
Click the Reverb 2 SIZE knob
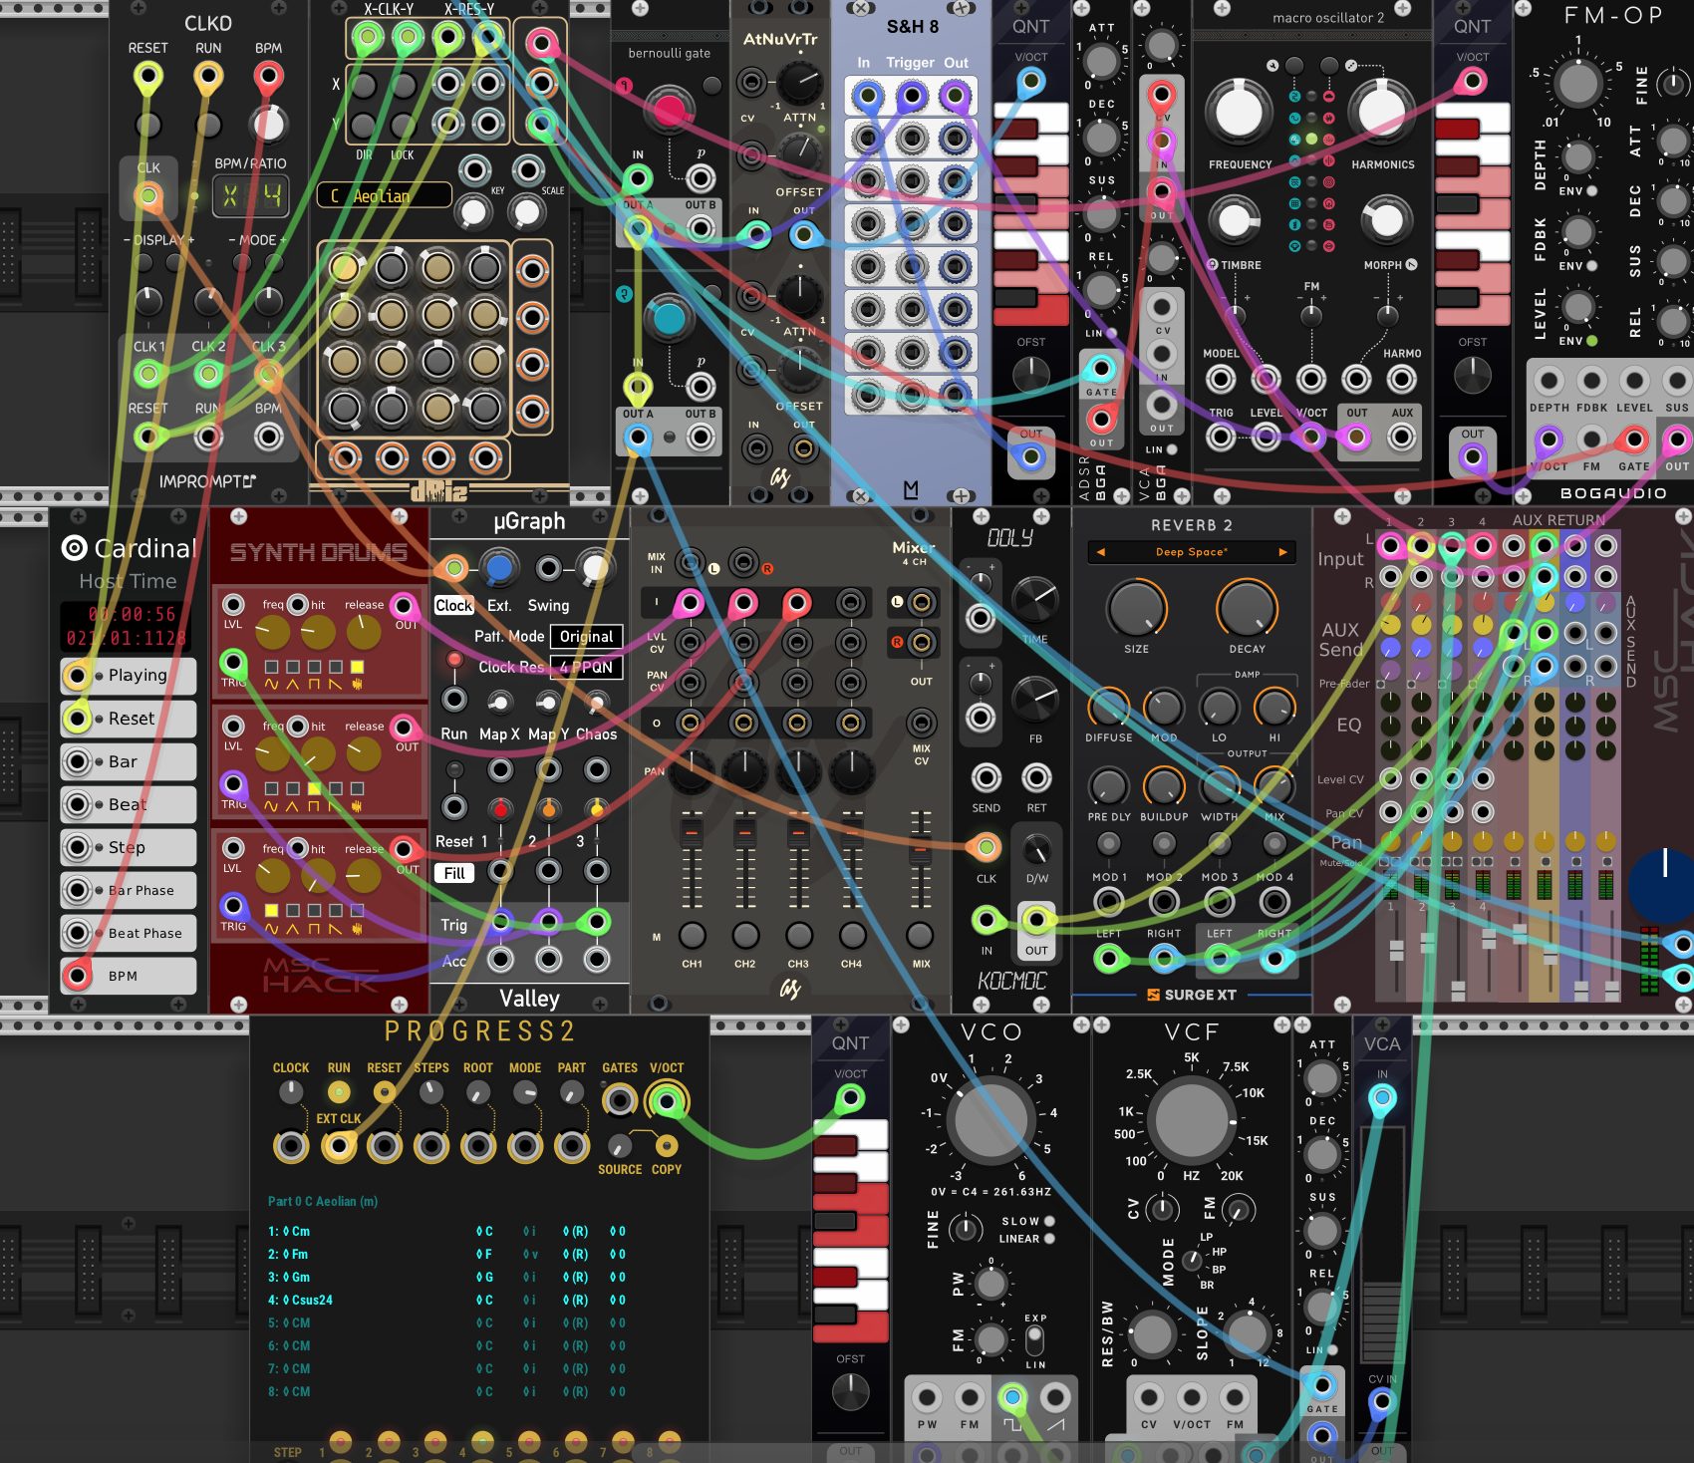click(x=1136, y=607)
